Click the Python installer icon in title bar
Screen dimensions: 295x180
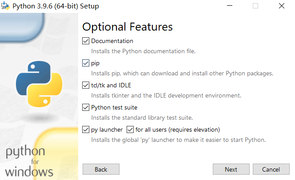5,6
